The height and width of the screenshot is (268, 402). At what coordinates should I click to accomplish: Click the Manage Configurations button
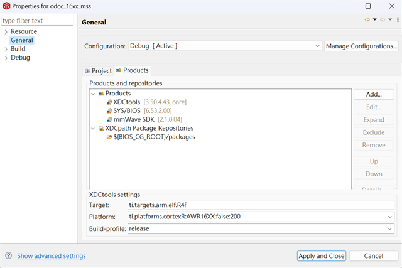pyautogui.click(x=361, y=46)
